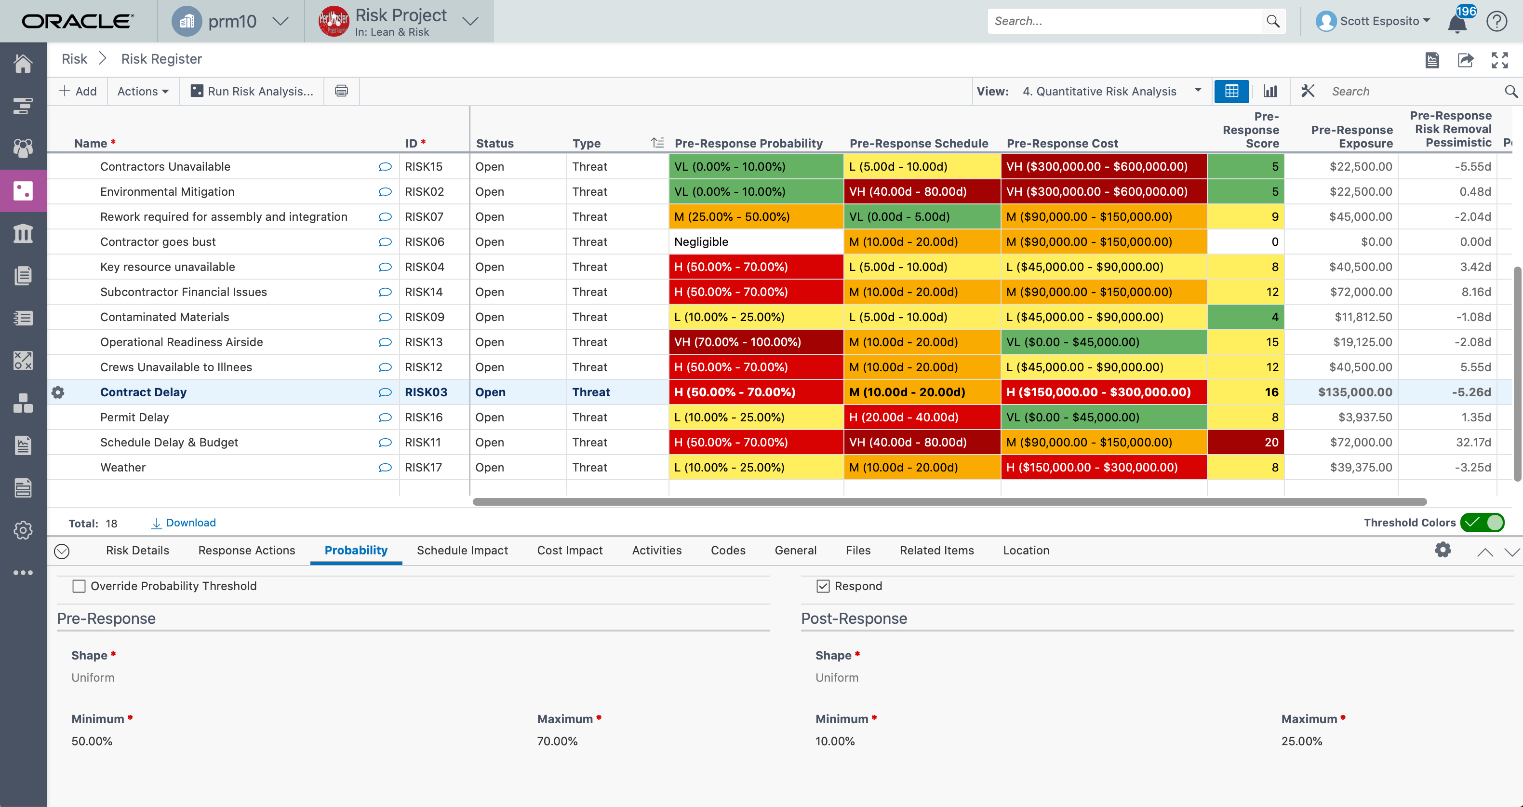The width and height of the screenshot is (1523, 807).
Task: Open comment bubble for Contract Delay
Action: click(x=385, y=392)
